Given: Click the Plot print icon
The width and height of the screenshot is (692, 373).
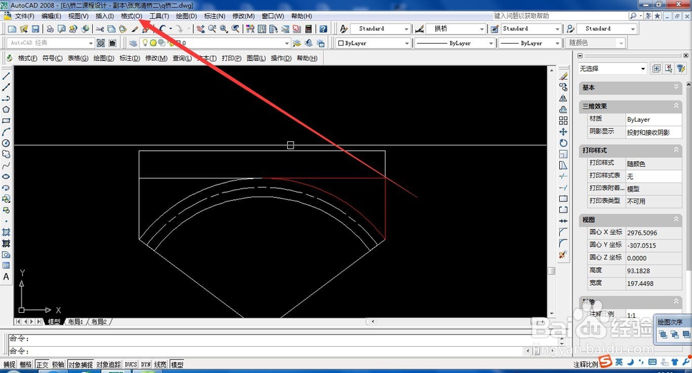Looking at the screenshot, I should click(50, 28).
